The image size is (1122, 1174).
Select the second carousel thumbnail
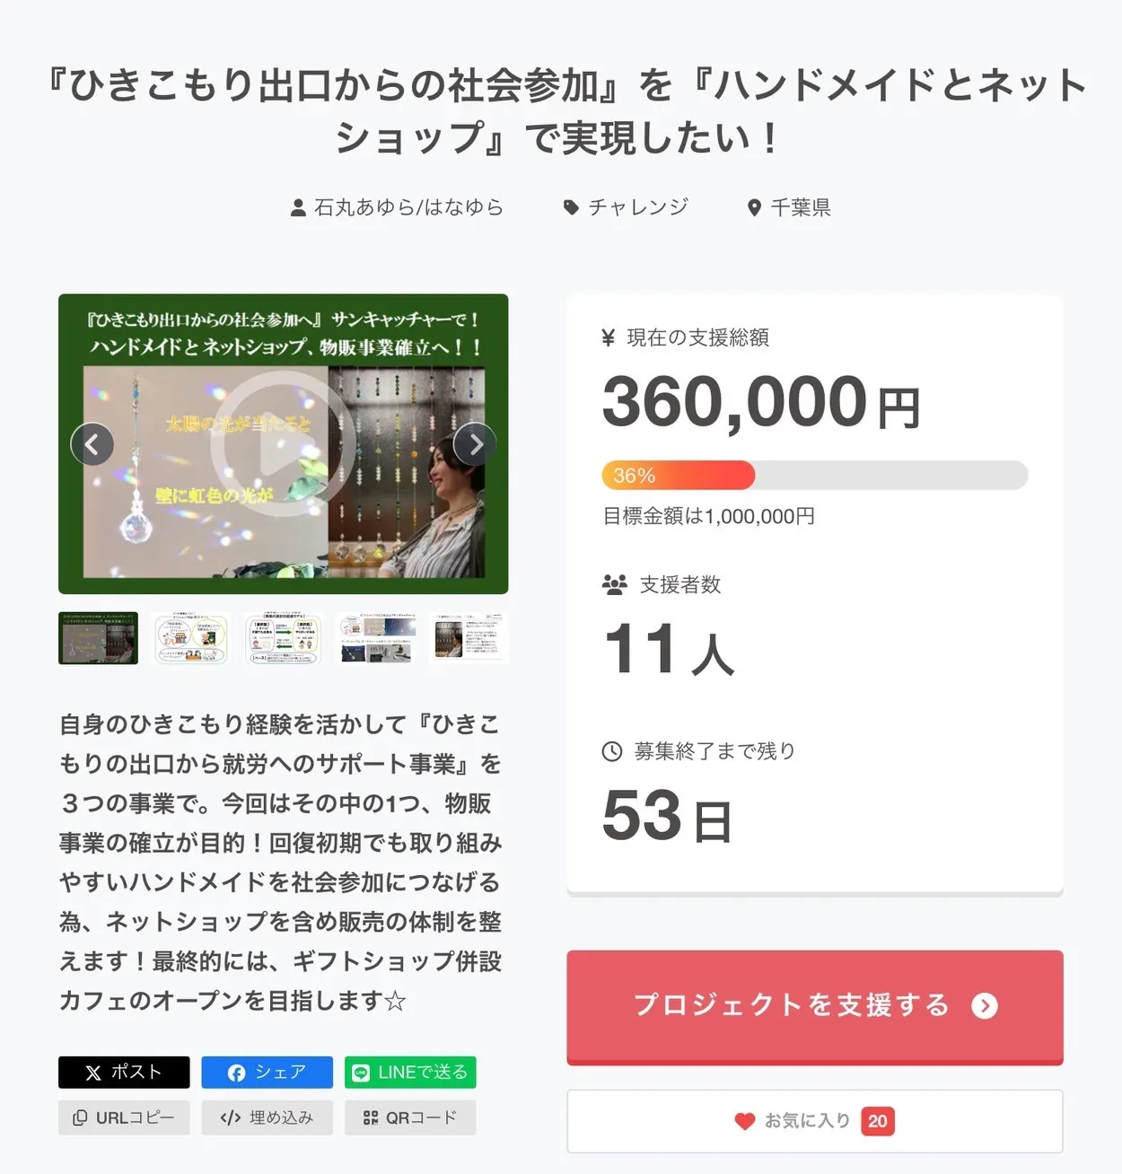click(x=190, y=638)
